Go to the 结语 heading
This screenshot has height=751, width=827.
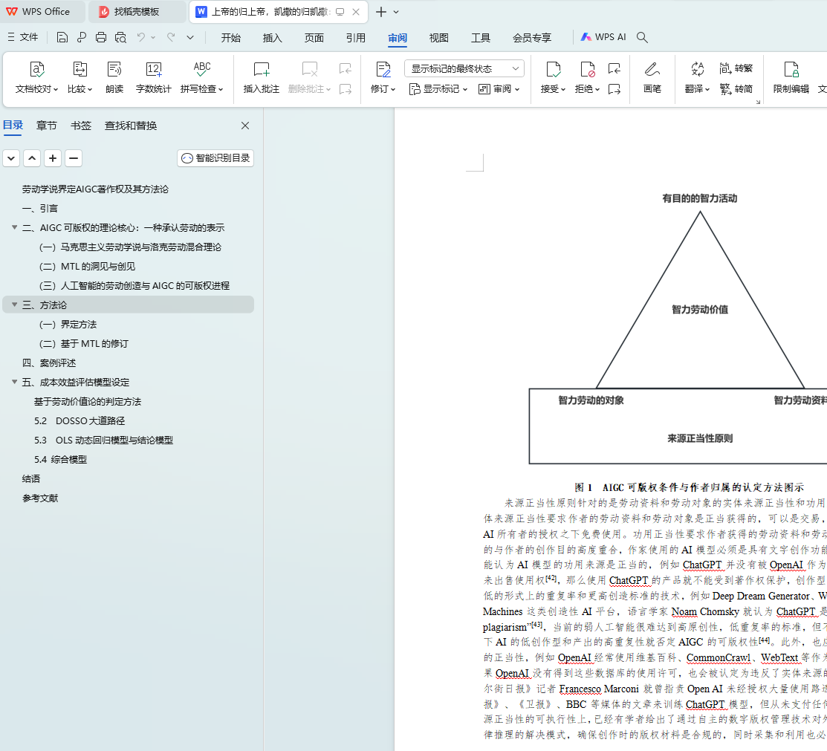coord(31,479)
